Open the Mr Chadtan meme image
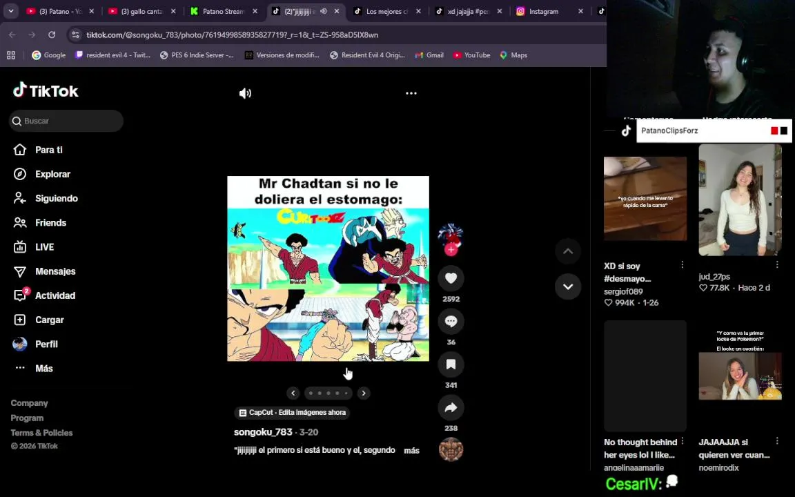 328,269
